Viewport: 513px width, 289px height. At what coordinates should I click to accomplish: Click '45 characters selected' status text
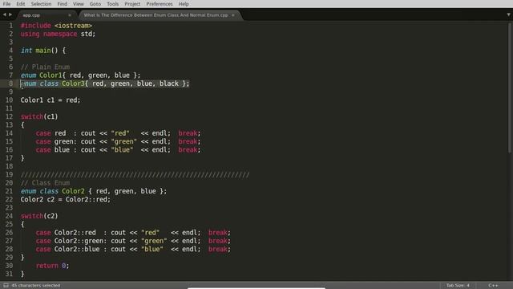tap(36, 286)
